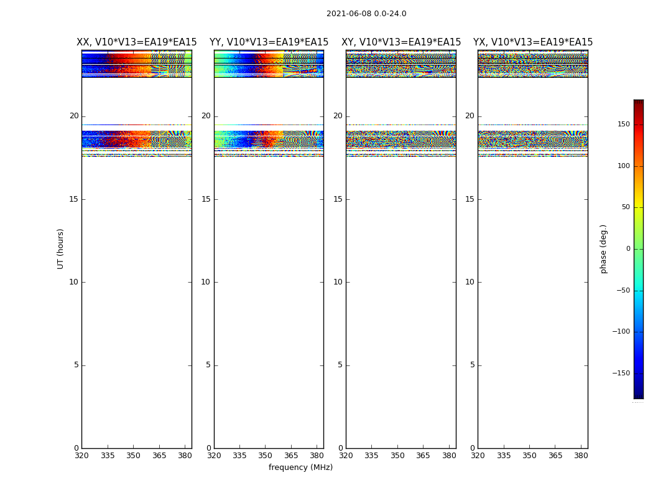Click the '350' frequency tick of XX panel
653x498 pixels.
[x=133, y=456]
